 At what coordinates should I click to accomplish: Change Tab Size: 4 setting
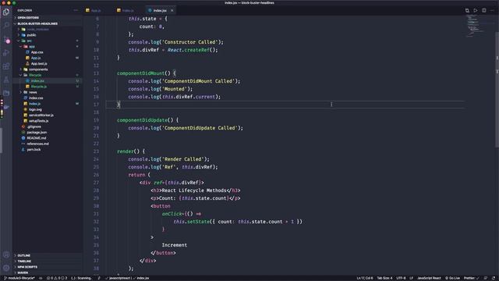pos(384,278)
